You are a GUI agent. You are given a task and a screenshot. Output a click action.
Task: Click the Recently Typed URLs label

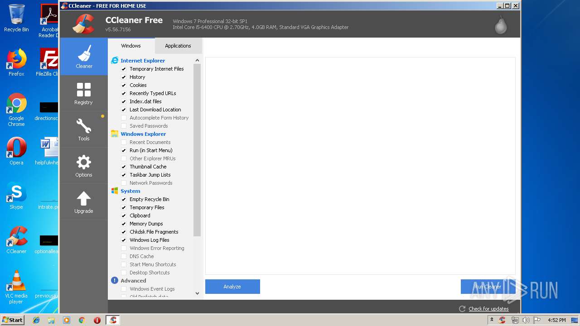(153, 93)
